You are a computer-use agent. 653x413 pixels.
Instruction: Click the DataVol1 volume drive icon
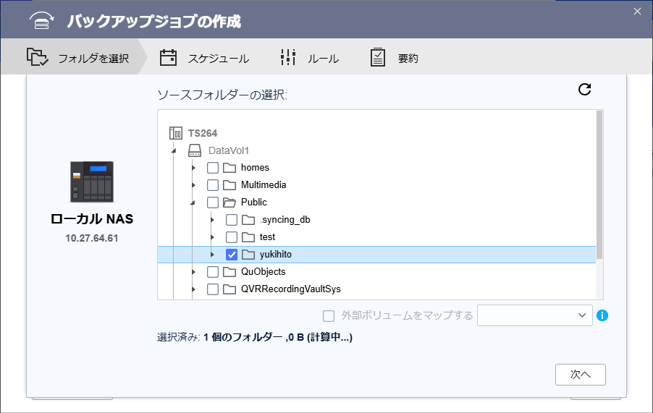pyautogui.click(x=195, y=150)
